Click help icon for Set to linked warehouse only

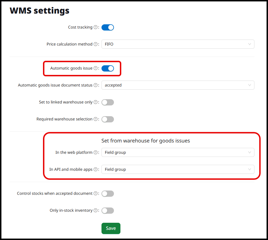(x=96, y=102)
